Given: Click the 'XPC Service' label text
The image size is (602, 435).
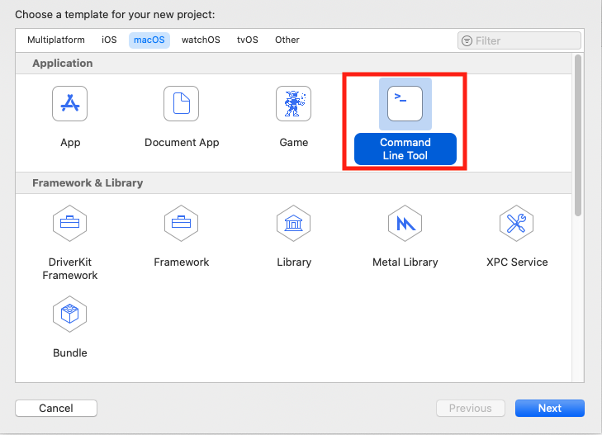Looking at the screenshot, I should point(517,262).
